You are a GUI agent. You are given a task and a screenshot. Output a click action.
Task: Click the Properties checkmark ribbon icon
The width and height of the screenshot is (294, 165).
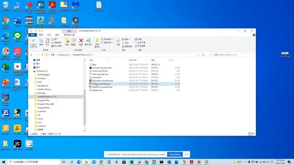point(118,40)
